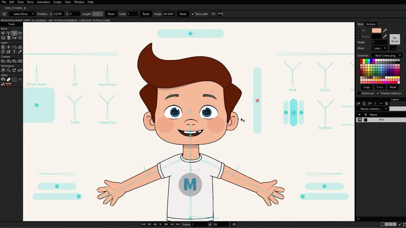
Task: Disable the Checker selection checkbox
Action: pos(378,93)
